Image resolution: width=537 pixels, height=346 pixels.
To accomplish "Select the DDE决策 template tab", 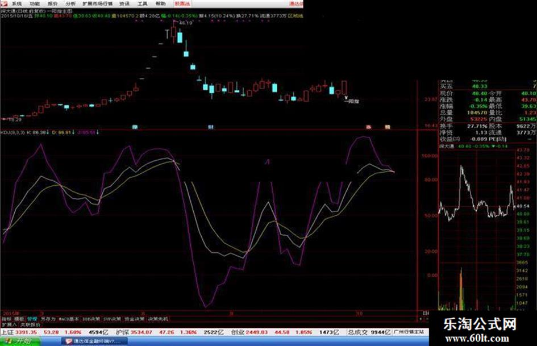I will (91, 319).
